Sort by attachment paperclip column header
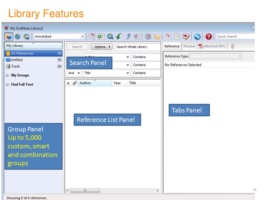This screenshot has height=200, width=267. [x=75, y=83]
